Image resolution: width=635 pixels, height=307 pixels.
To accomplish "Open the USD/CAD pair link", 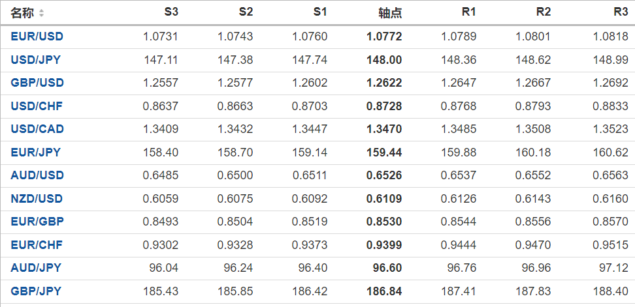I will click(x=37, y=129).
